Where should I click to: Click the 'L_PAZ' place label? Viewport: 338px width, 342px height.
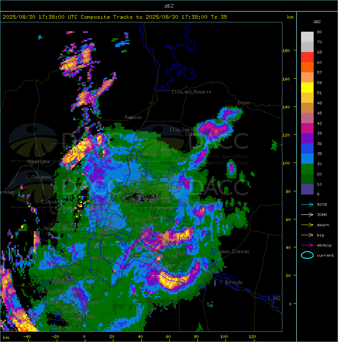click(x=274, y=299)
